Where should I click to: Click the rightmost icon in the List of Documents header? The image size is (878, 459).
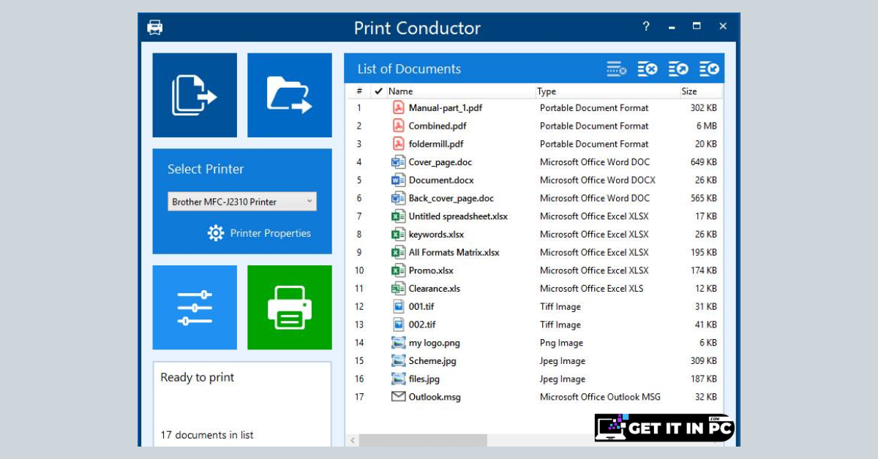pos(709,69)
